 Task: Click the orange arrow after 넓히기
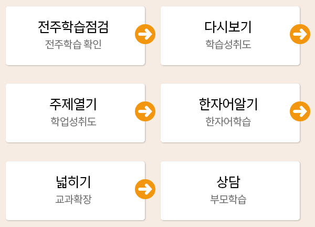145,189
